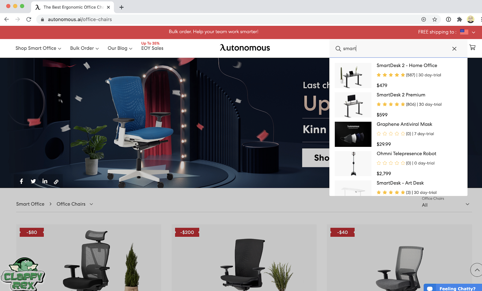Screen dimensions: 482x291
Task: Click the add-to-install plus circle icon
Action: coord(424,19)
